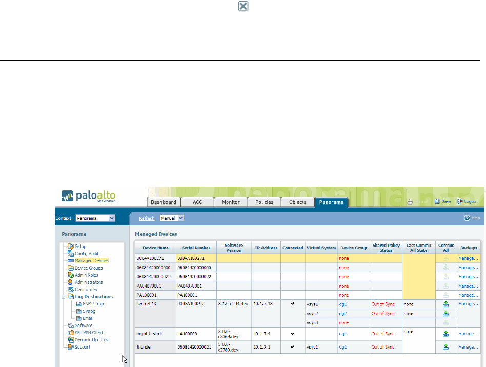Click the disabled Commit All icon for 0004A100271
The height and width of the screenshot is (367, 486).
445,258
